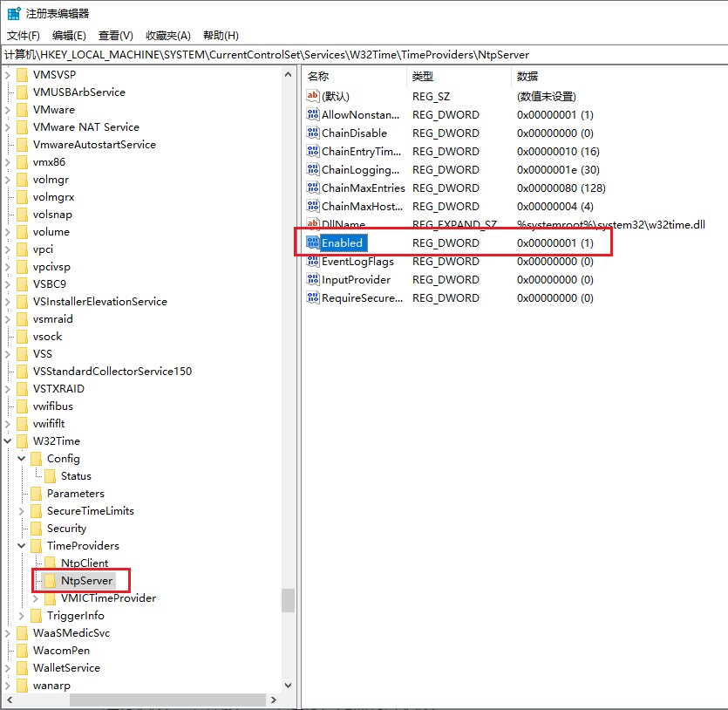The width and height of the screenshot is (728, 710).
Task: Click the ChainMaxHost... DWORD value icon
Action: coord(313,206)
